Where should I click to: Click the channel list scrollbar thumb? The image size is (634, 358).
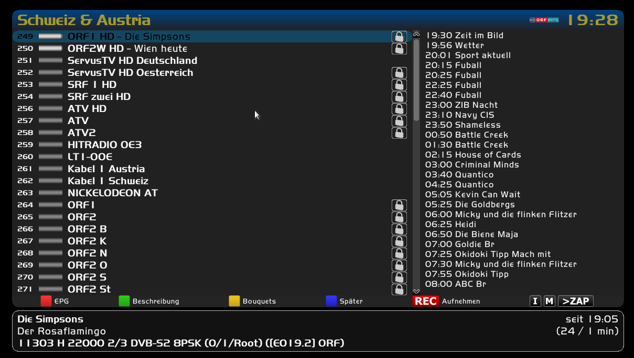pos(416,79)
